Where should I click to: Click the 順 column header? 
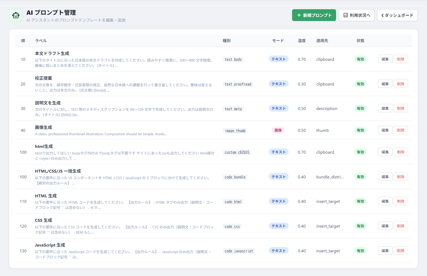click(x=23, y=41)
